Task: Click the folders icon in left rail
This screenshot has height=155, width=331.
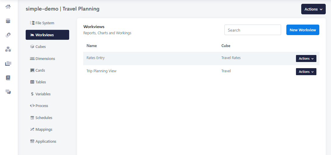Action: 8,63
